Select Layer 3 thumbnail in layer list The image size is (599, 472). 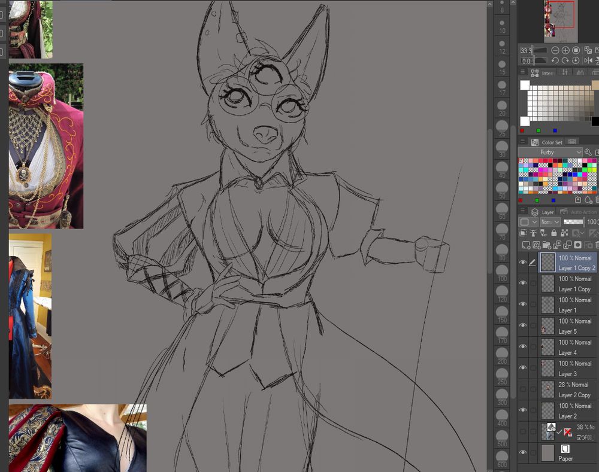point(548,369)
